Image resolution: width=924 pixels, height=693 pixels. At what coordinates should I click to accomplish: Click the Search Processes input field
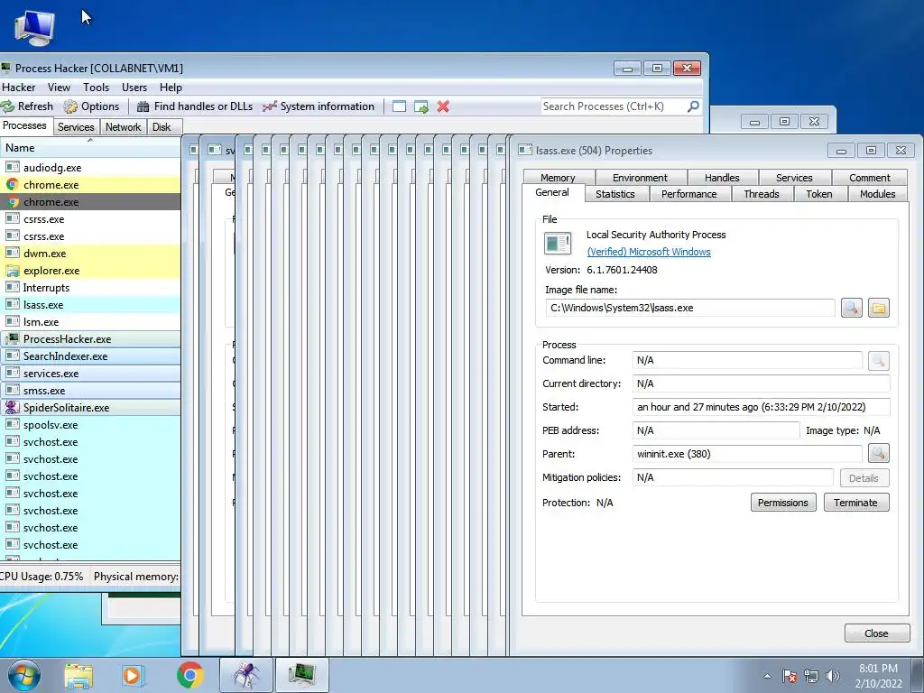tap(613, 106)
